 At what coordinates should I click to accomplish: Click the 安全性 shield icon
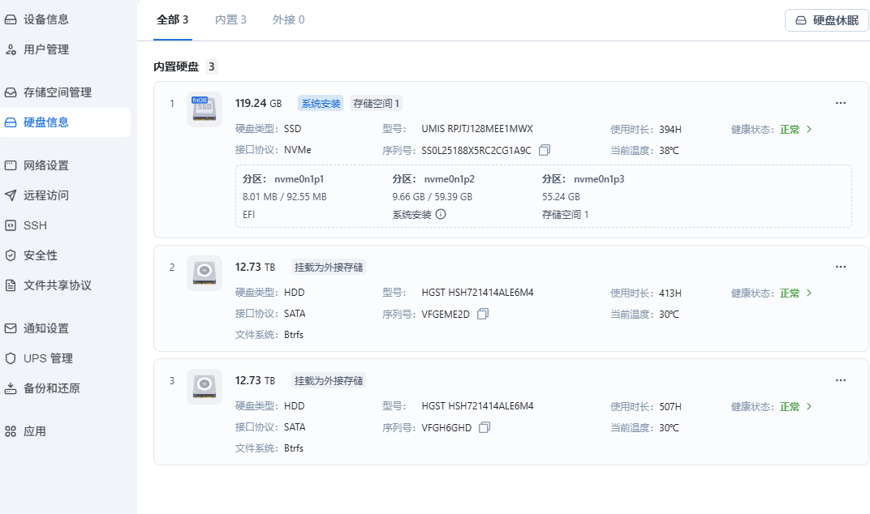click(x=11, y=255)
